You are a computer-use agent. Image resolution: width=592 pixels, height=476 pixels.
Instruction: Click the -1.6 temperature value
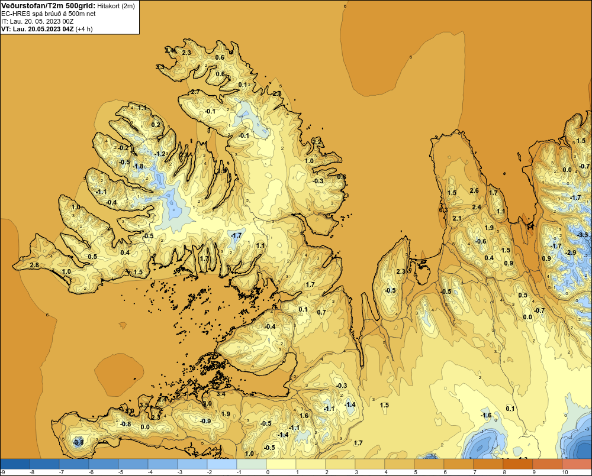coord(486,415)
